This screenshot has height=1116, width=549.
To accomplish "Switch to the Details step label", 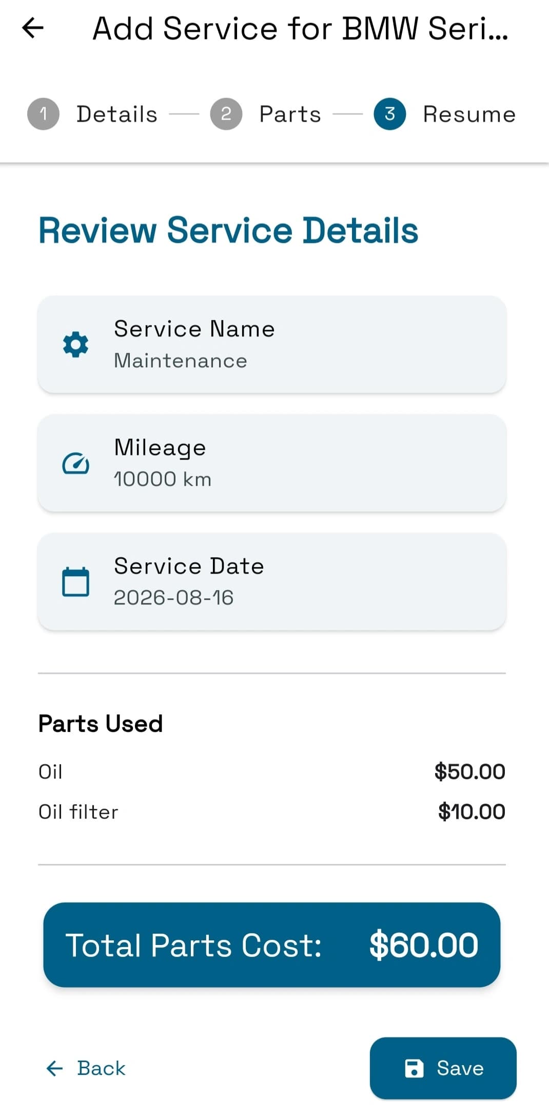I will point(117,114).
